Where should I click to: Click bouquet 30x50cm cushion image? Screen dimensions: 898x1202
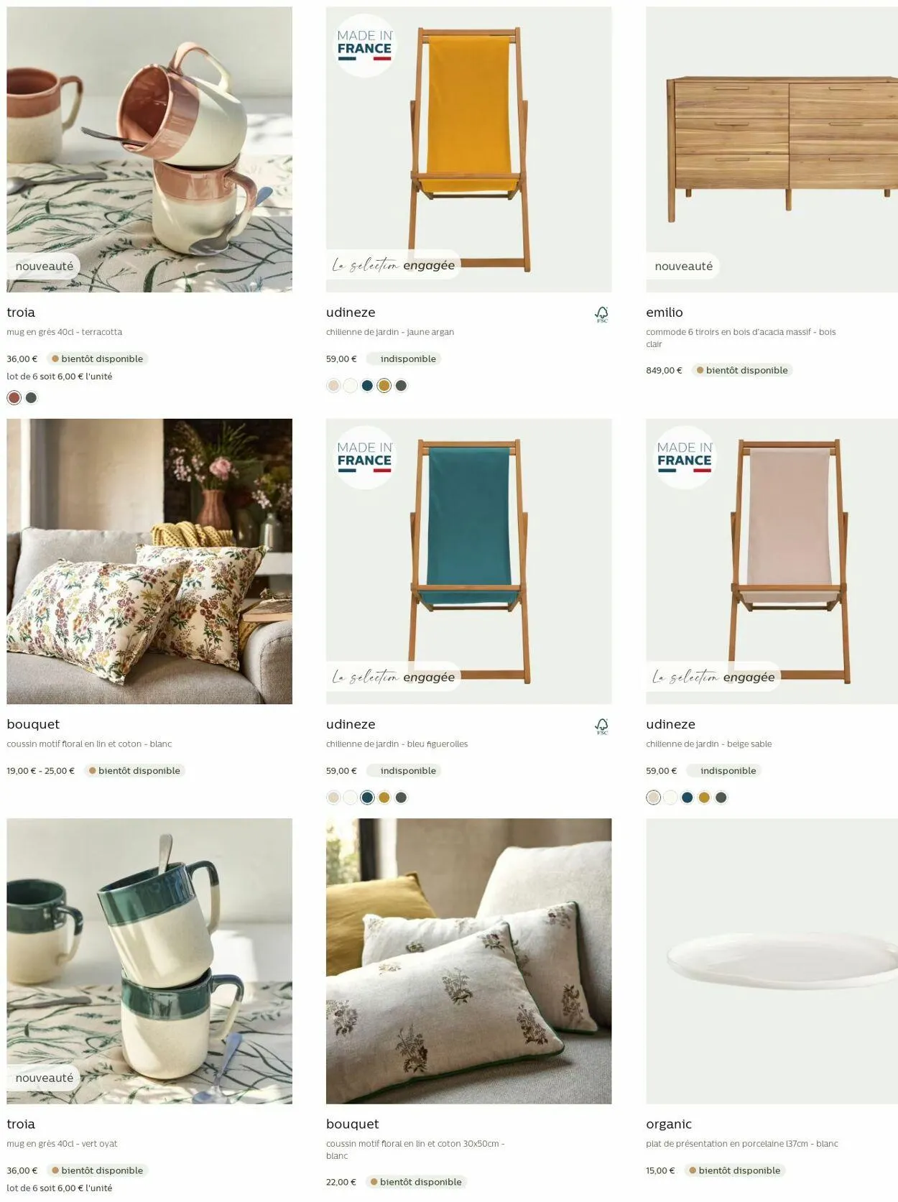coord(469,961)
